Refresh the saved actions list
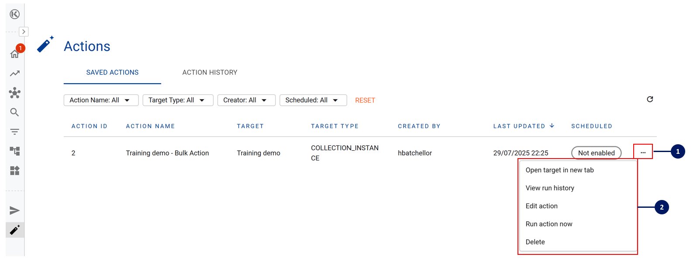 pos(650,99)
